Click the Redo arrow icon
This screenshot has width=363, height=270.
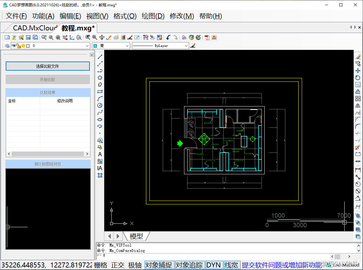[x=175, y=37]
